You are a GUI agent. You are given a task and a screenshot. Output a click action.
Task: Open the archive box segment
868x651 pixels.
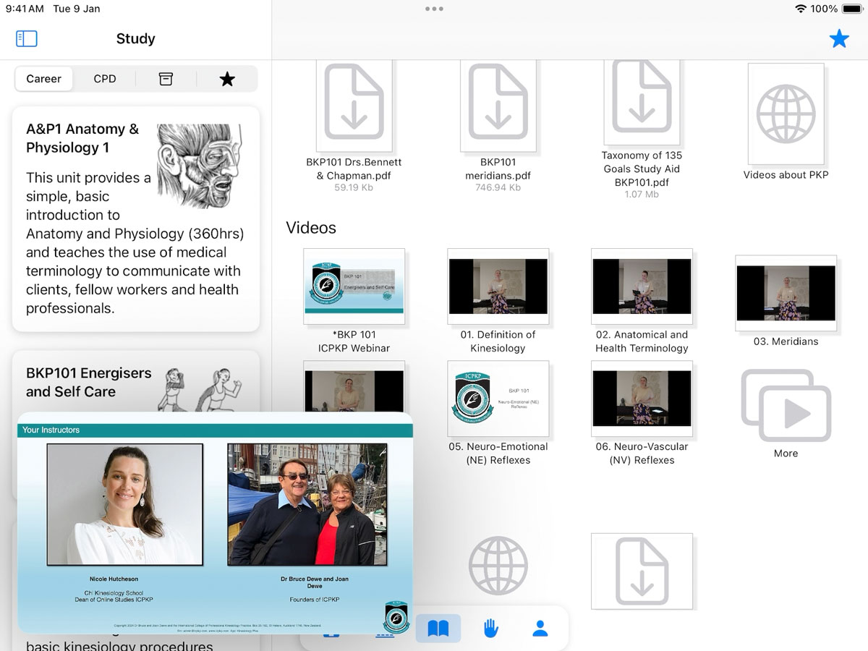coord(166,79)
